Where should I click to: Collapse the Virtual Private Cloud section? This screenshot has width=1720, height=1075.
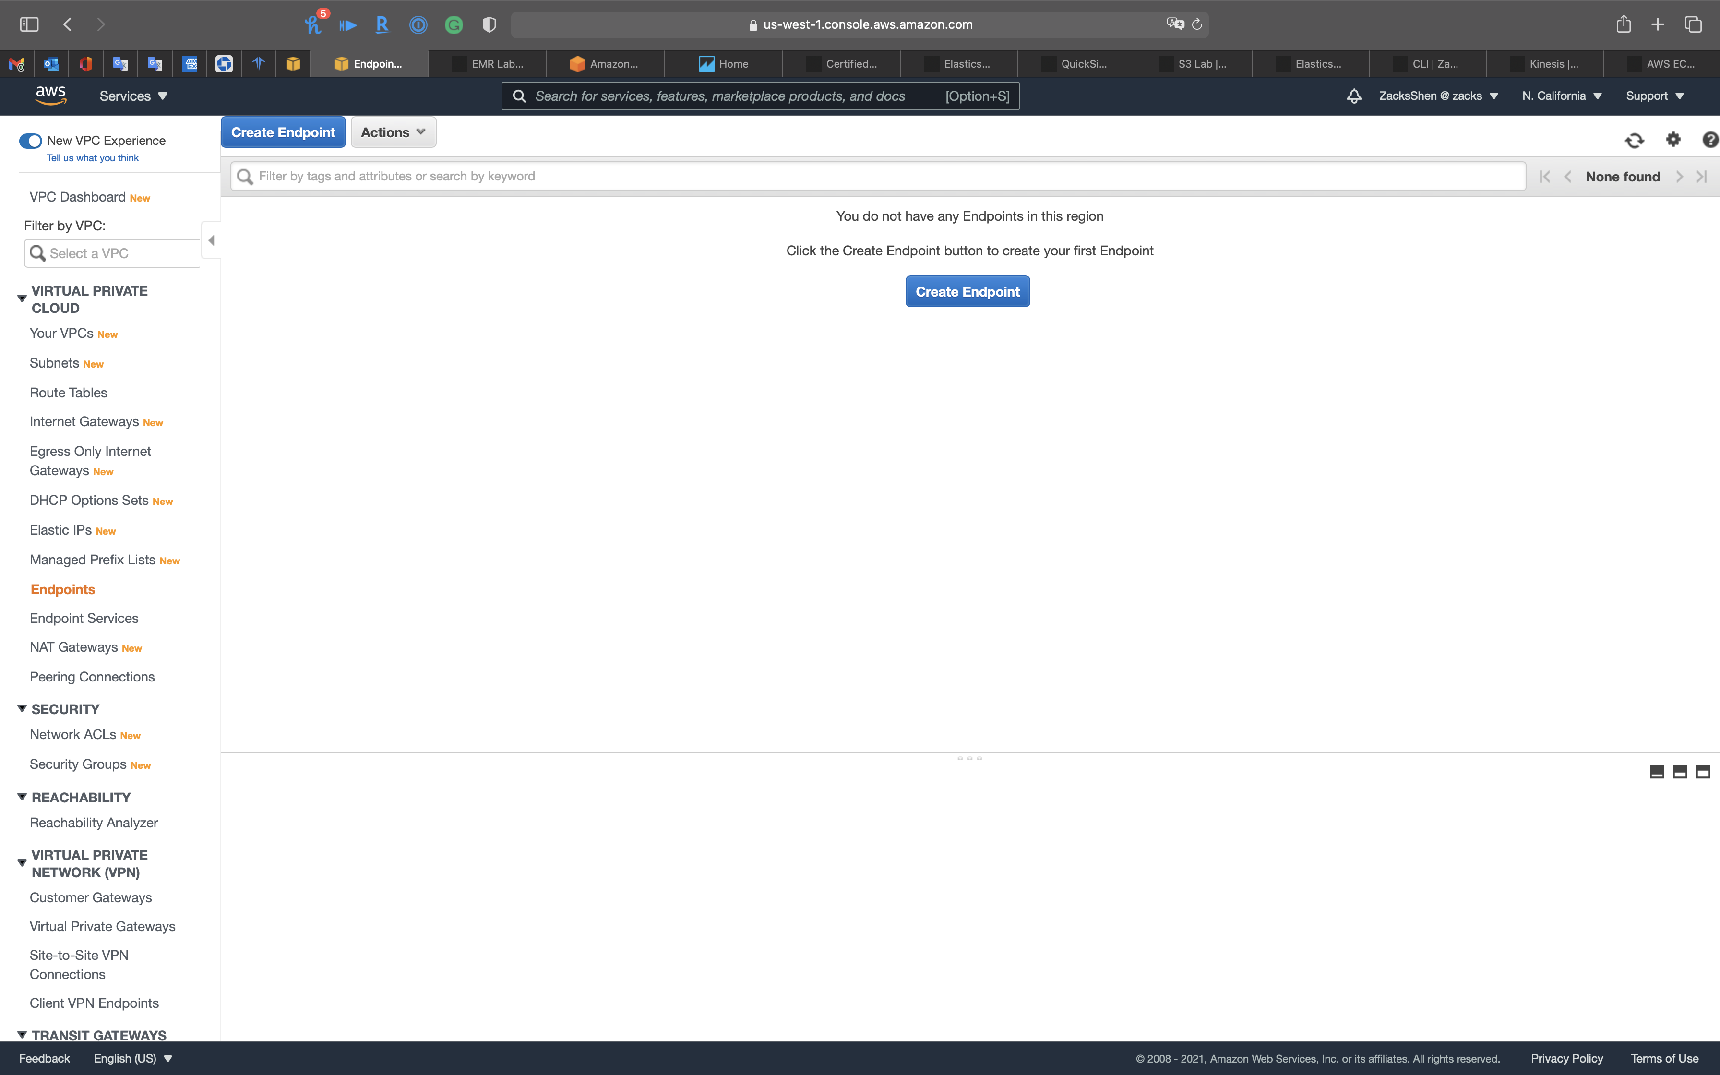(22, 299)
